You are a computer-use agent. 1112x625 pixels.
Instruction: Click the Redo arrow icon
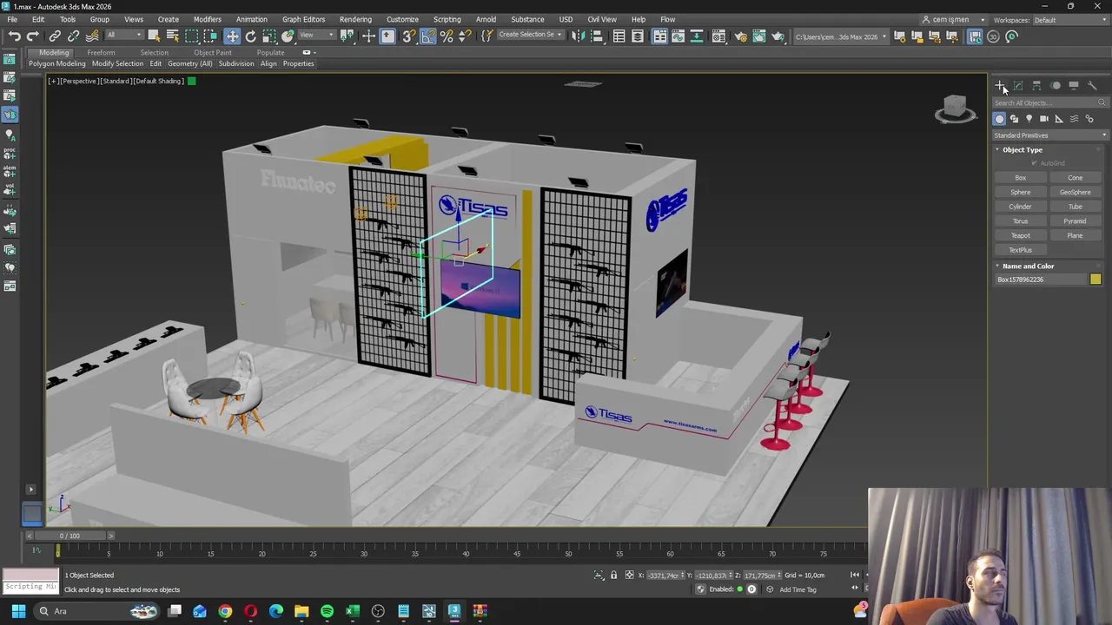coord(33,36)
